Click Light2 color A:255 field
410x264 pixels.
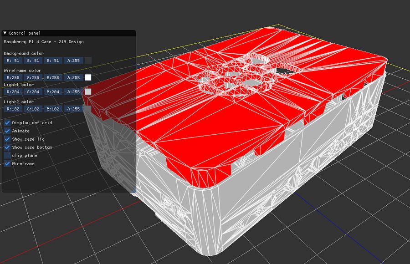pyautogui.click(x=73, y=109)
